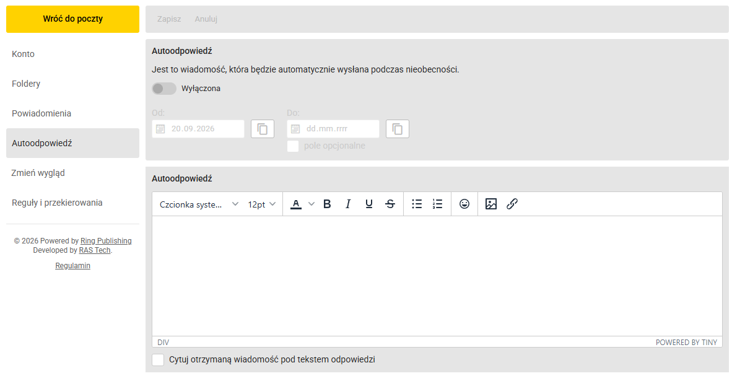Screen dimensions: 732x381
Task: Insert an image into the autoresponse
Action: coord(491,204)
